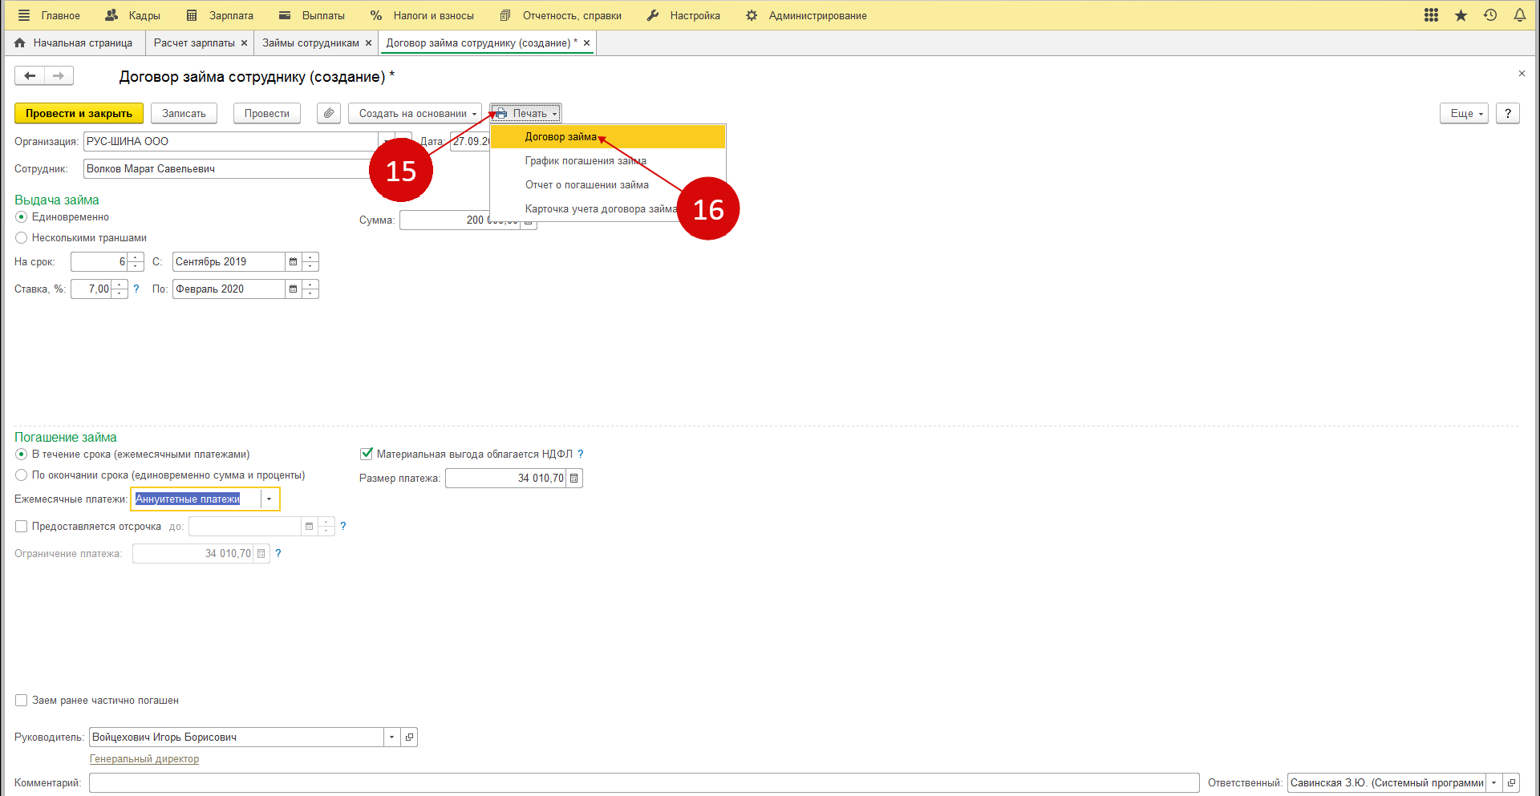This screenshot has height=796, width=1540.
Task: Click the paperclip attachments icon
Action: click(x=329, y=113)
